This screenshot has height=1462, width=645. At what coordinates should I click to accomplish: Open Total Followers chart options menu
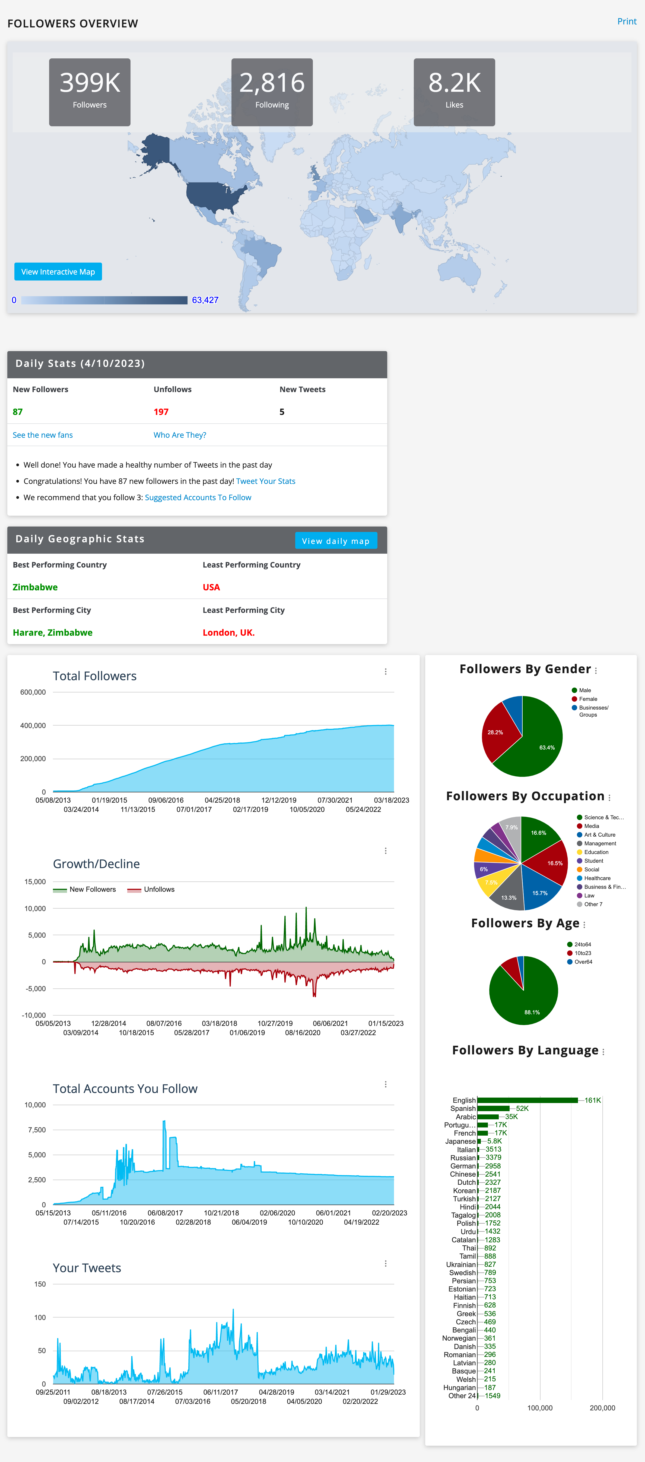click(386, 672)
